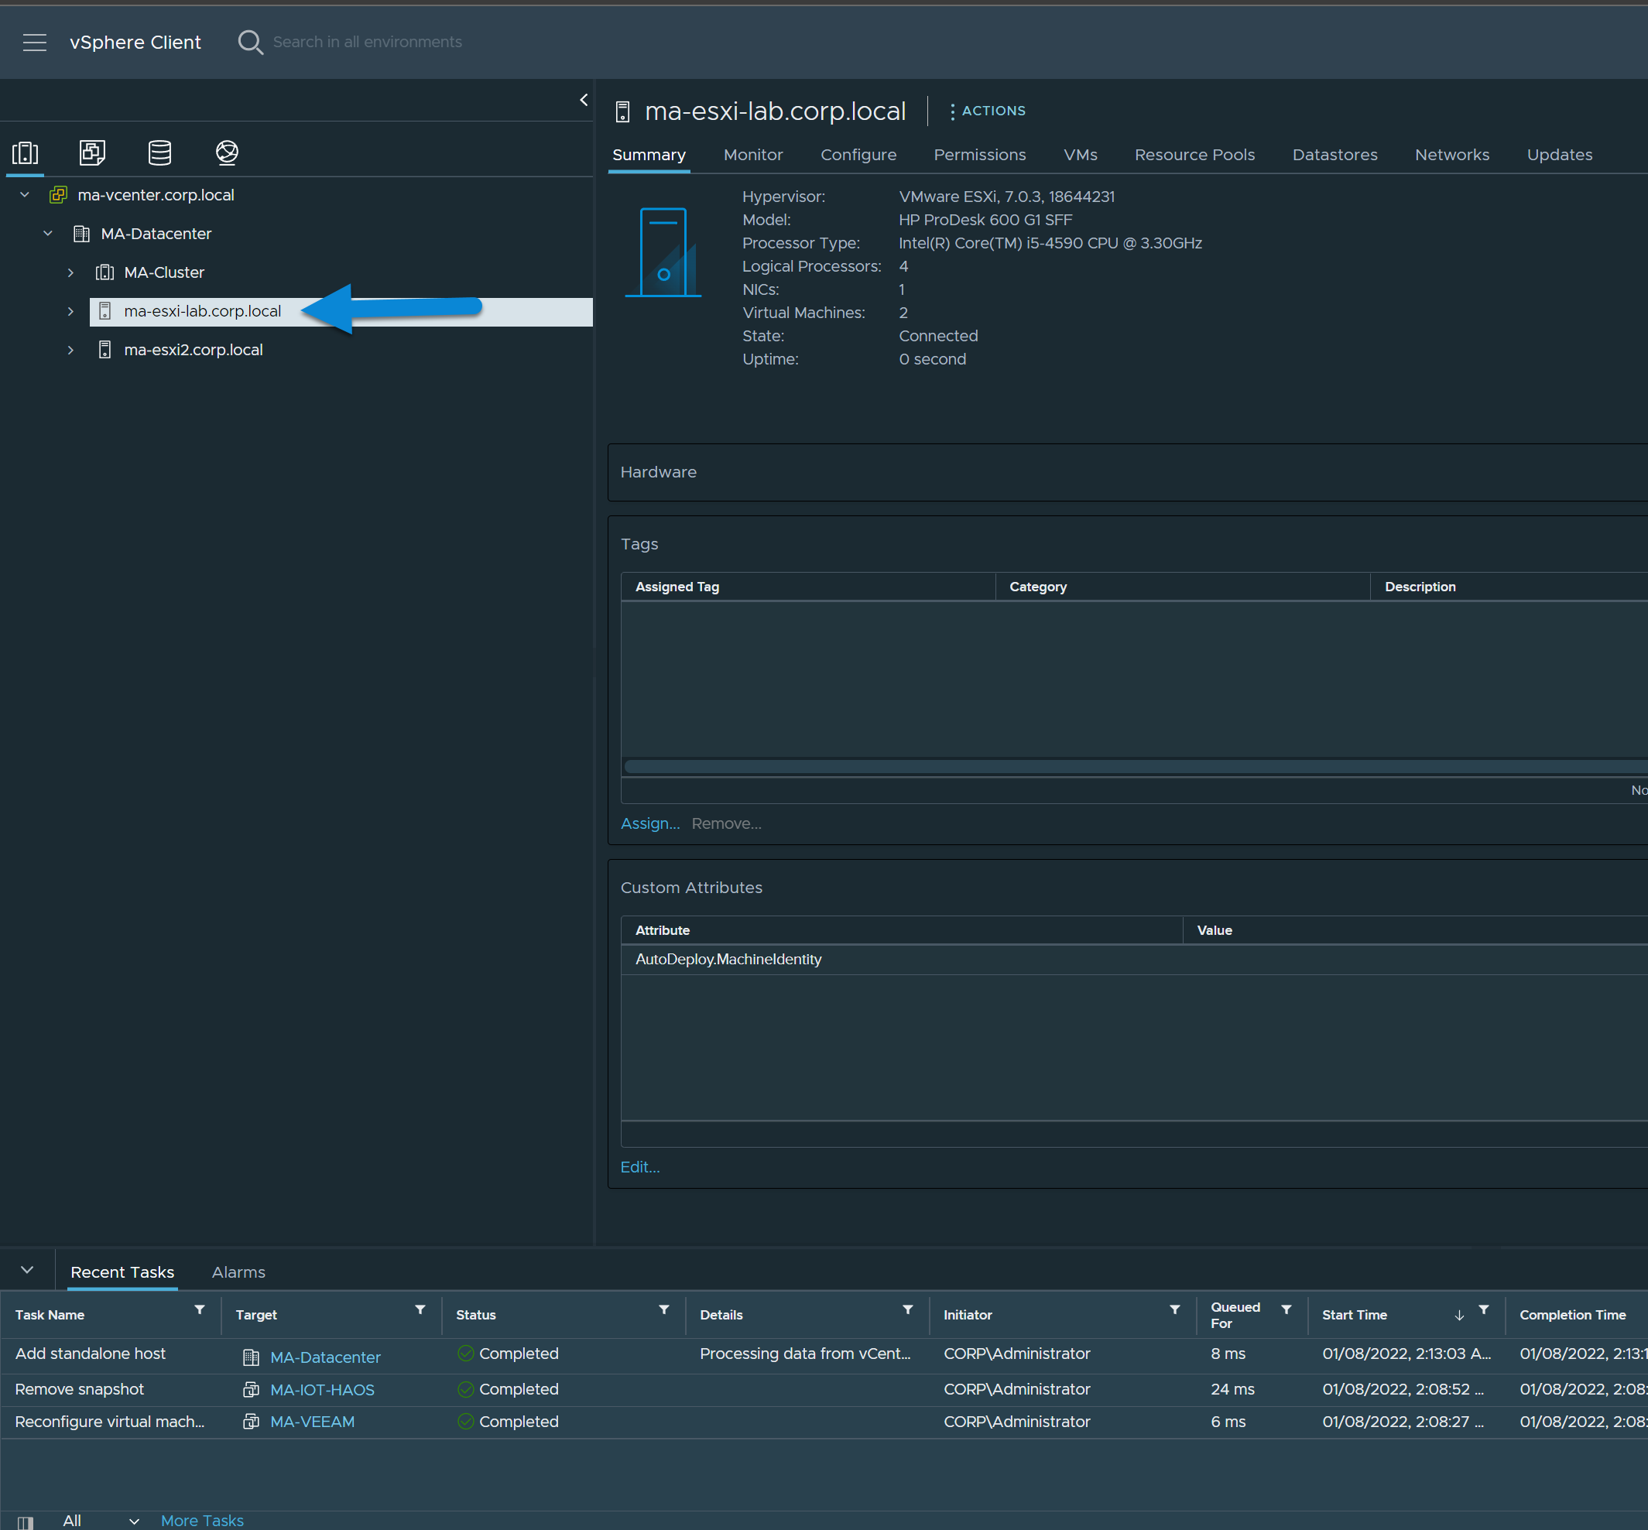Open the Datastores tab
This screenshot has height=1530, width=1648.
click(1335, 155)
